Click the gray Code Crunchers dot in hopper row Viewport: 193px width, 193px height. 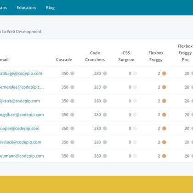(x=105, y=128)
